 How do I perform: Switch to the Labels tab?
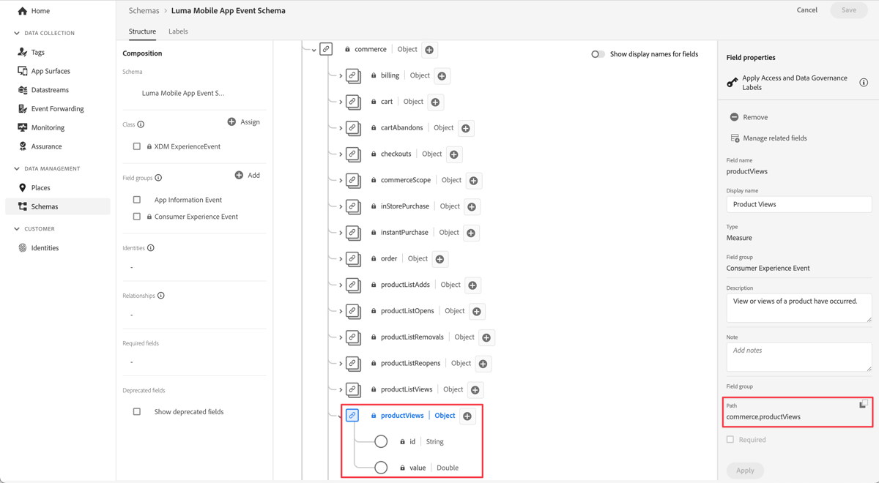click(x=178, y=31)
